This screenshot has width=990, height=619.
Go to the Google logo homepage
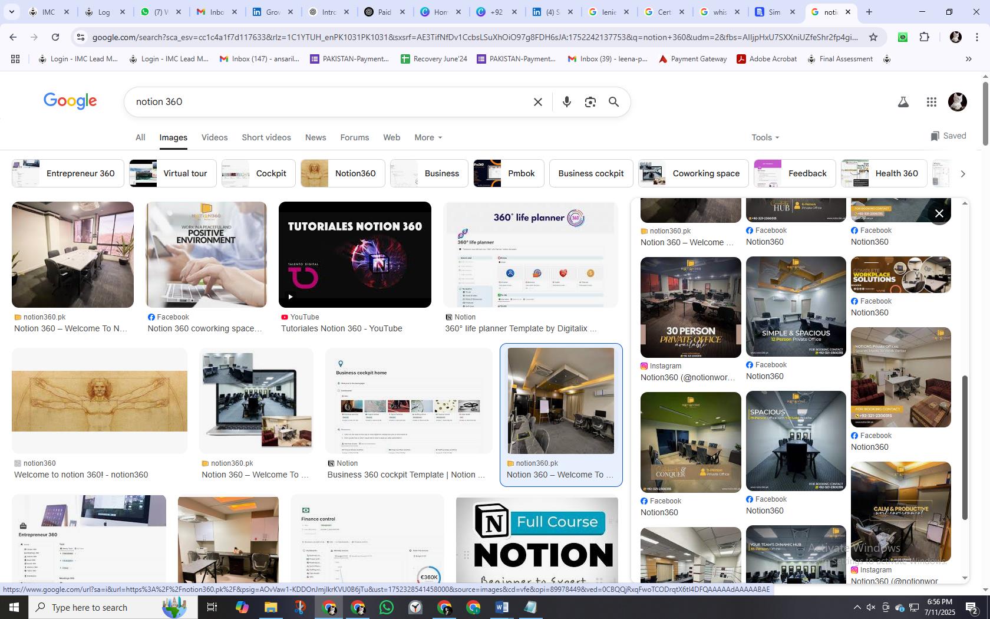[70, 101]
